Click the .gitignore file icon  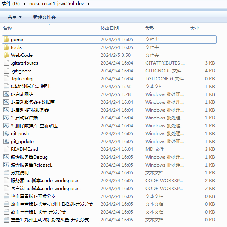click(x=6, y=71)
